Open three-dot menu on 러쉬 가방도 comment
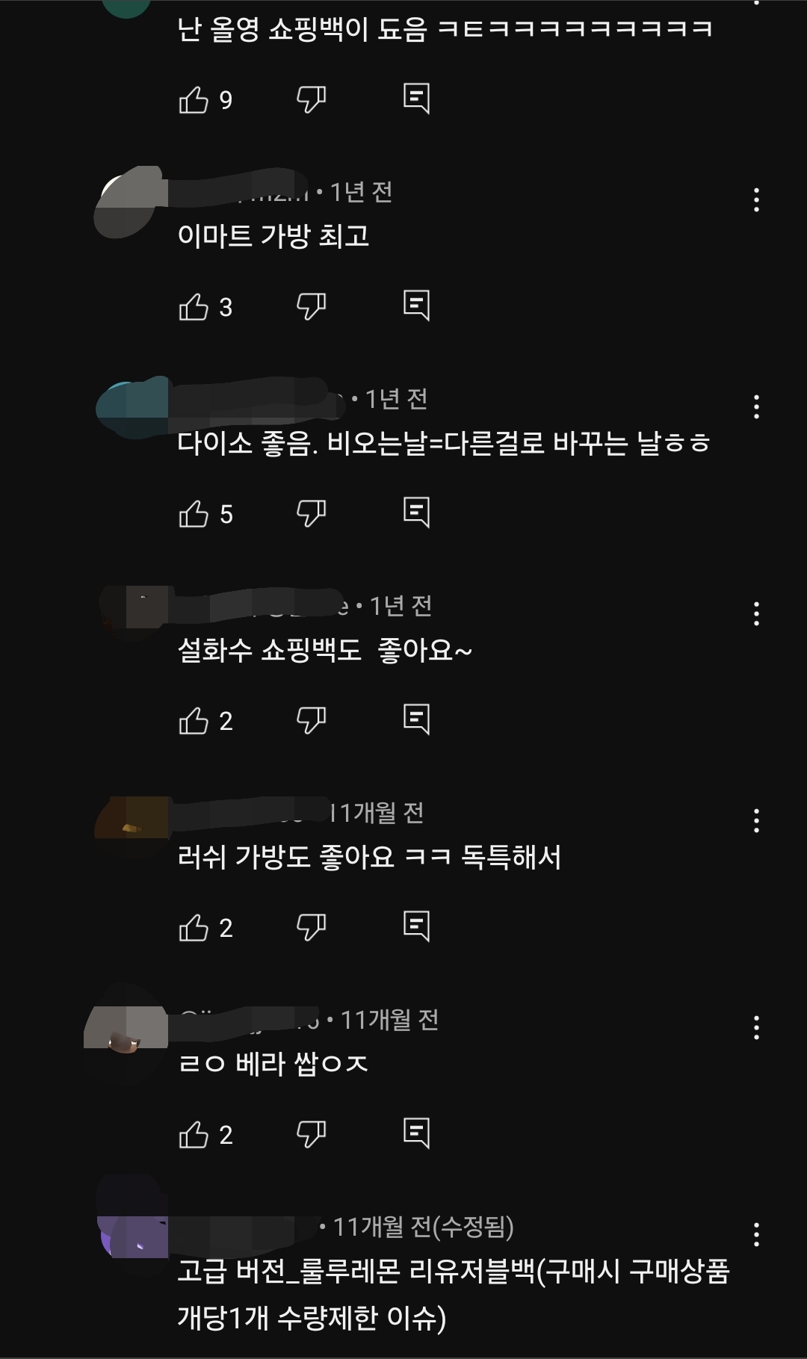Screen dimensions: 807x1359 756,820
